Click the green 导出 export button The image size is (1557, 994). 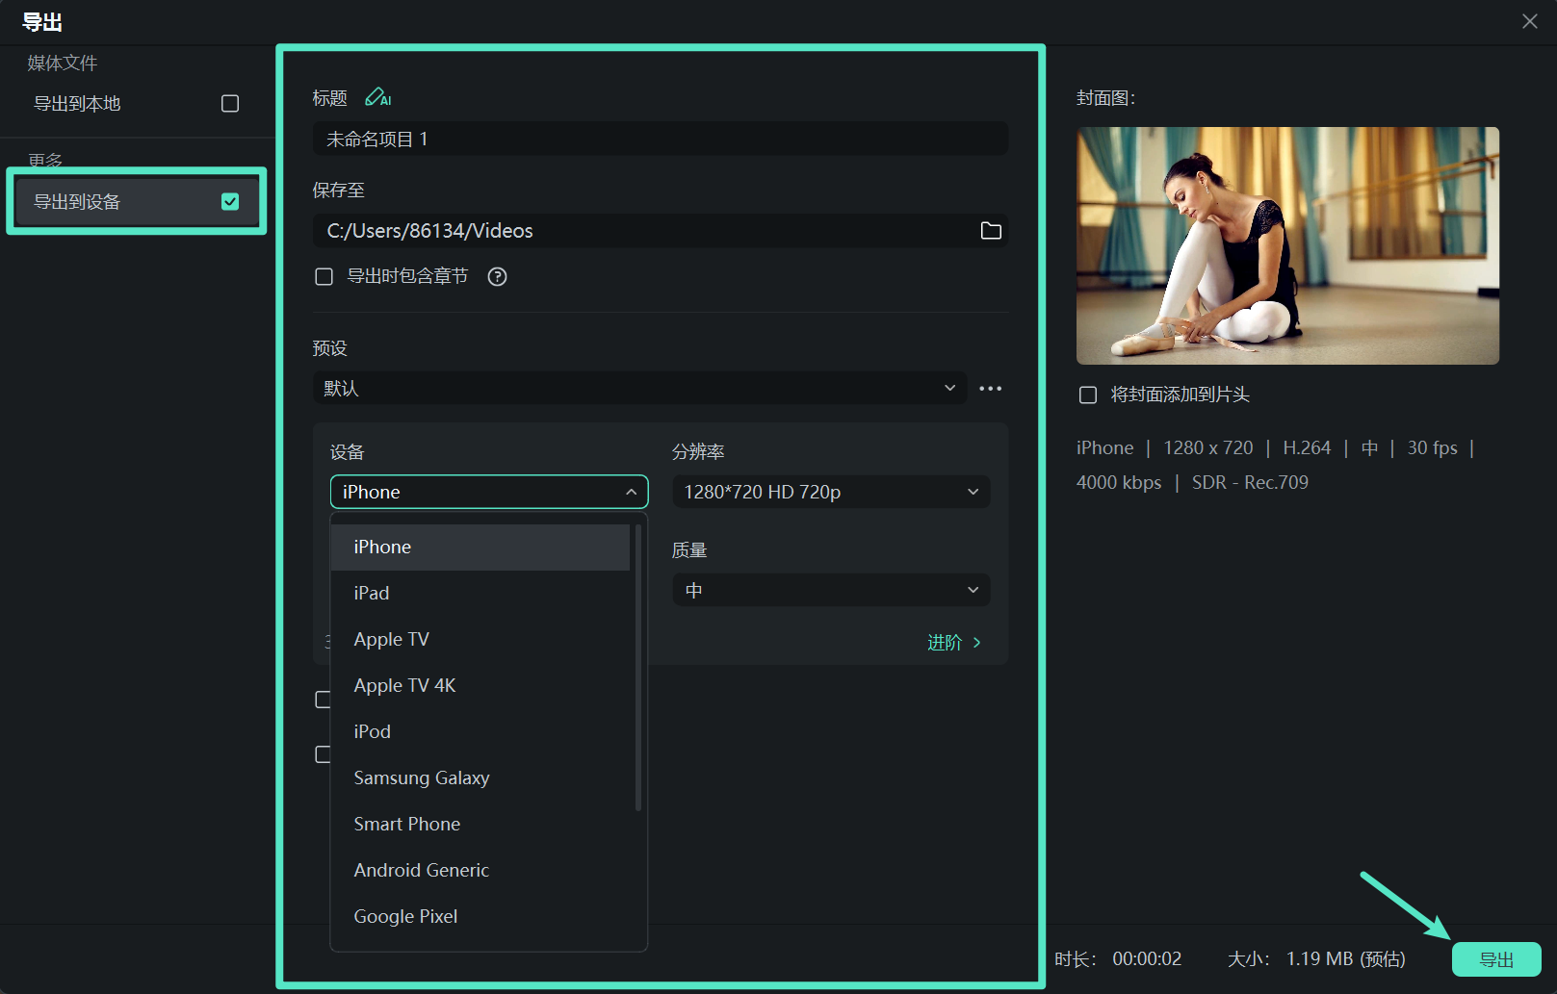pyautogui.click(x=1496, y=959)
